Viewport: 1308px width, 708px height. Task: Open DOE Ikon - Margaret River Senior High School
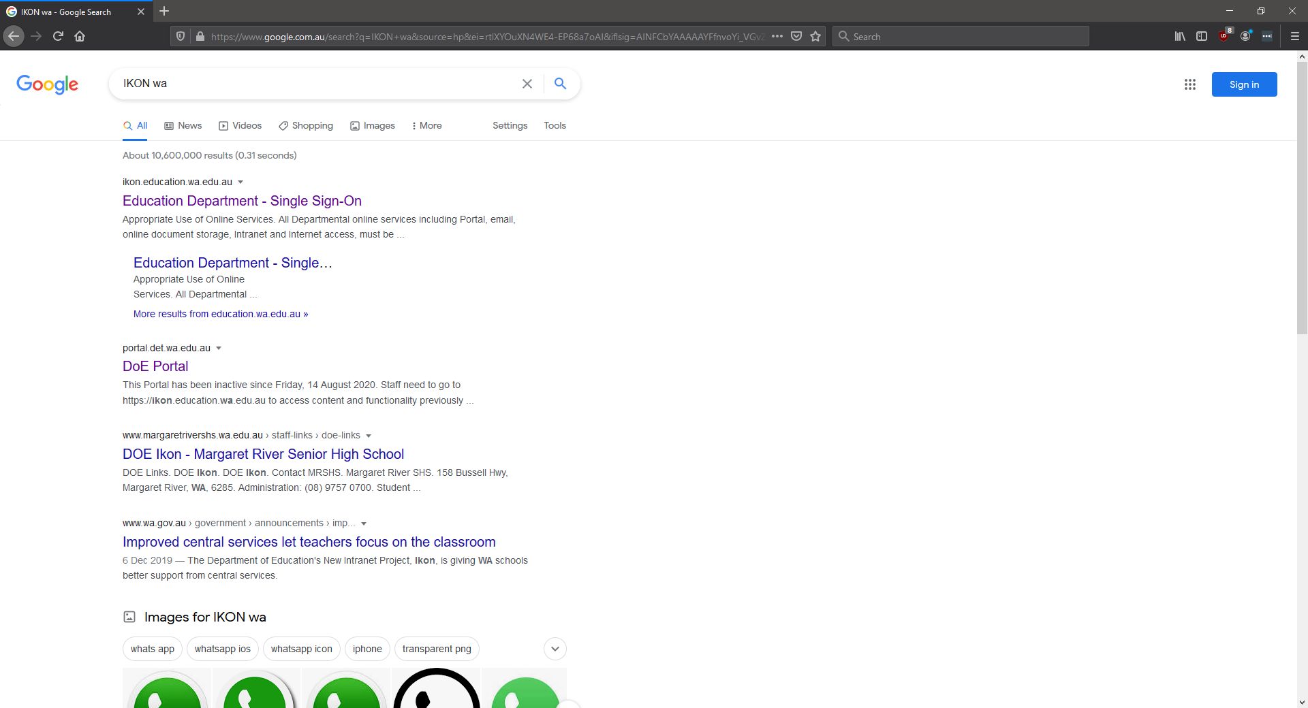pos(263,454)
